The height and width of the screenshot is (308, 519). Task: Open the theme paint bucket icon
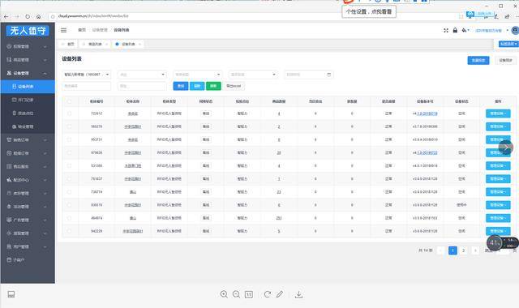[x=465, y=30]
